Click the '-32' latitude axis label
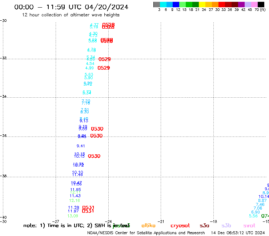 click(3, 58)
